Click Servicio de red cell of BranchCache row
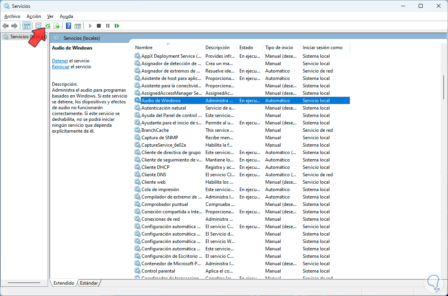The image size is (448, 296). tap(318, 130)
